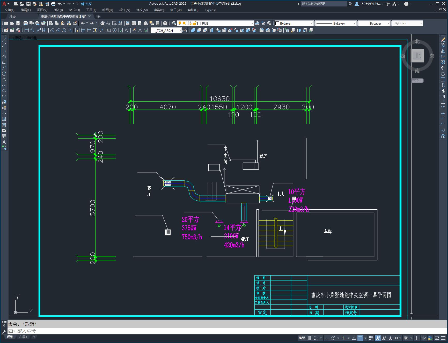
Task: Toggle 2D object snap in status bar
Action: [x=360, y=338]
